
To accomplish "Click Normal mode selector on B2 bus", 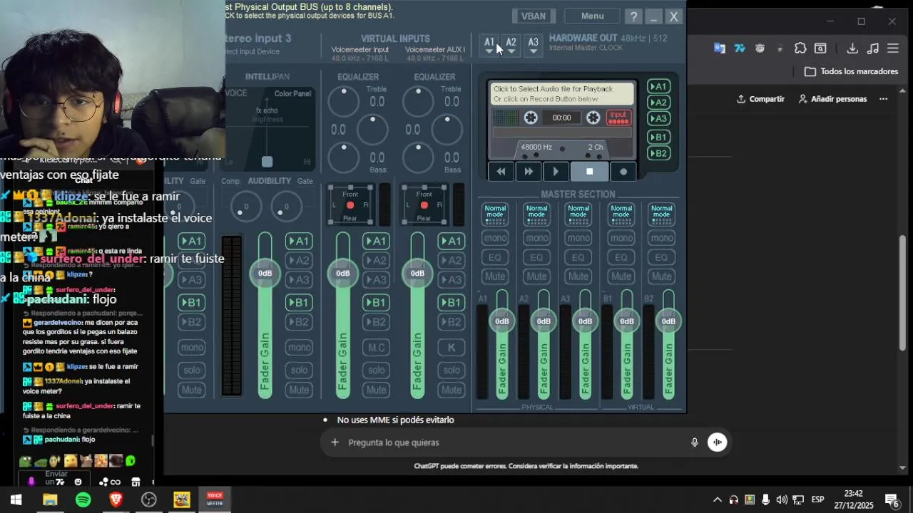I will click(661, 214).
